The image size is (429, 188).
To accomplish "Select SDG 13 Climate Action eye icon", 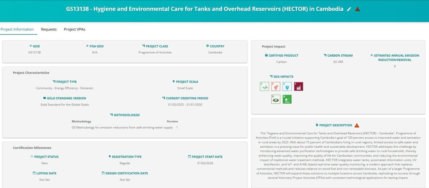I will pos(276,99).
